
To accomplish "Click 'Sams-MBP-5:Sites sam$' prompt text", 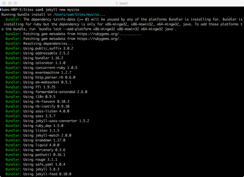I will [22, 10].
